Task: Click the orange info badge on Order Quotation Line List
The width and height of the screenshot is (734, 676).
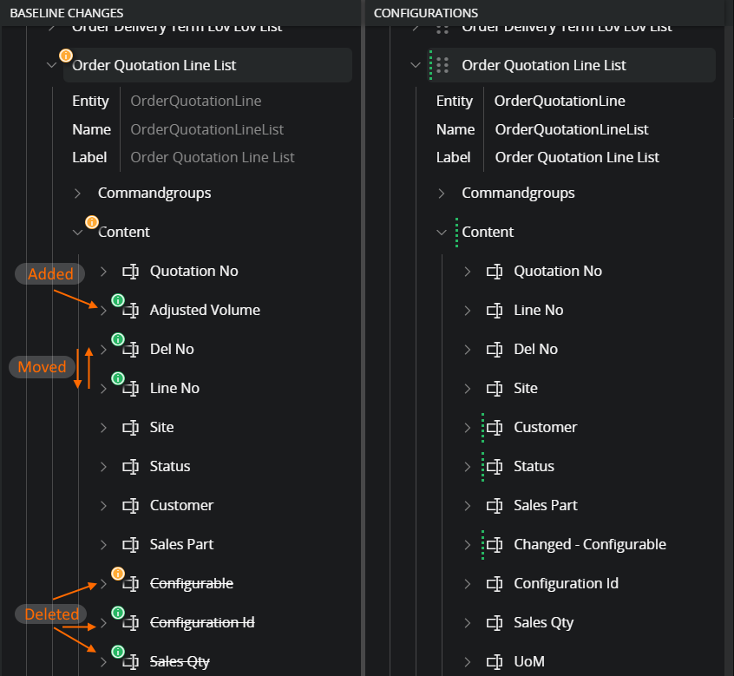Action: tap(65, 56)
